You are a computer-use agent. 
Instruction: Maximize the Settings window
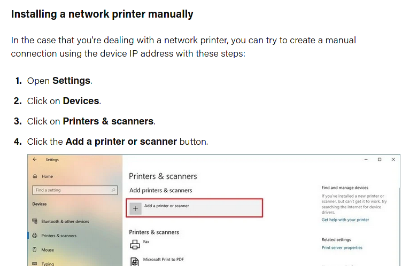click(380, 160)
